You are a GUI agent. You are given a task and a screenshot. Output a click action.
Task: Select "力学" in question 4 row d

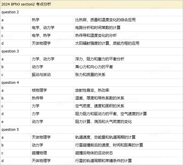[x=52, y=114]
